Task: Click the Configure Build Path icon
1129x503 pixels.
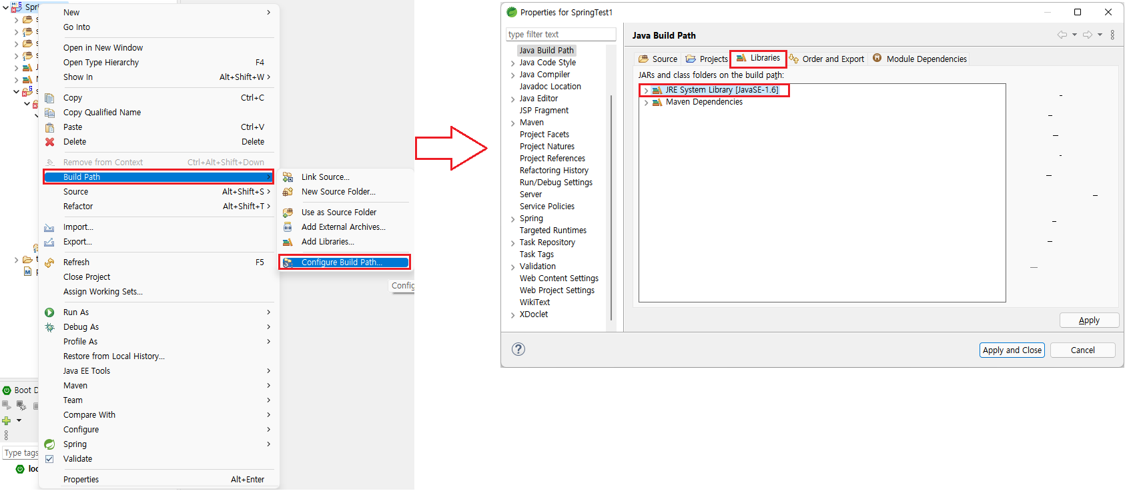Action: tap(288, 262)
